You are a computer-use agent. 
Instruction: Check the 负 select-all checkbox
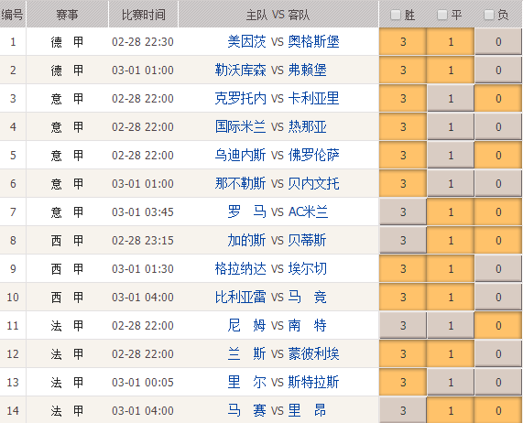point(488,15)
